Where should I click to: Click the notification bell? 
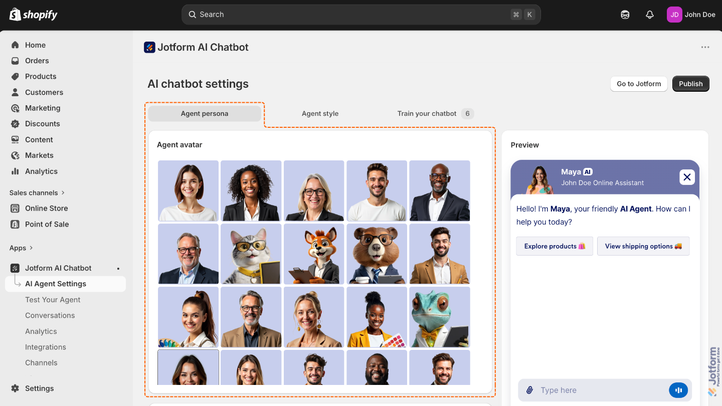pos(650,15)
